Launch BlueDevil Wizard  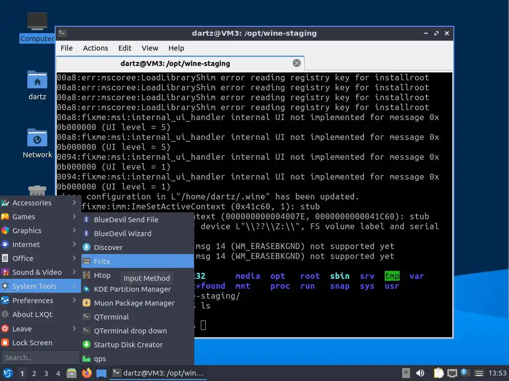pyautogui.click(x=138, y=234)
